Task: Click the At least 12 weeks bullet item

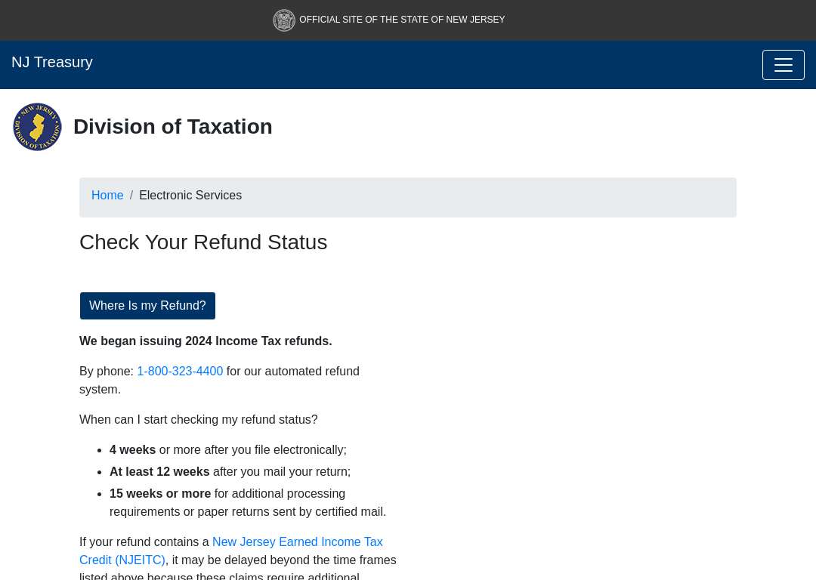Action: pyautogui.click(x=230, y=472)
